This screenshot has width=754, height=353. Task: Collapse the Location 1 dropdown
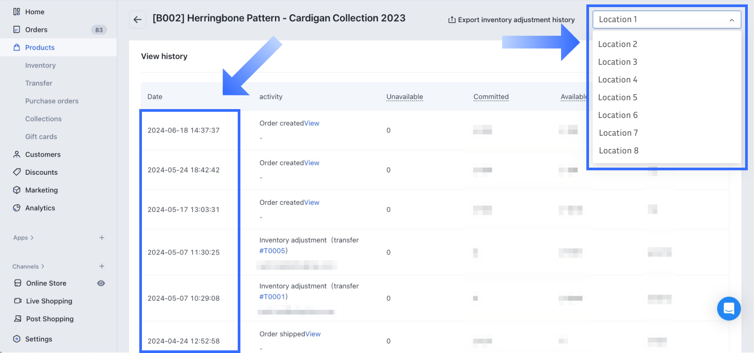[x=731, y=20]
